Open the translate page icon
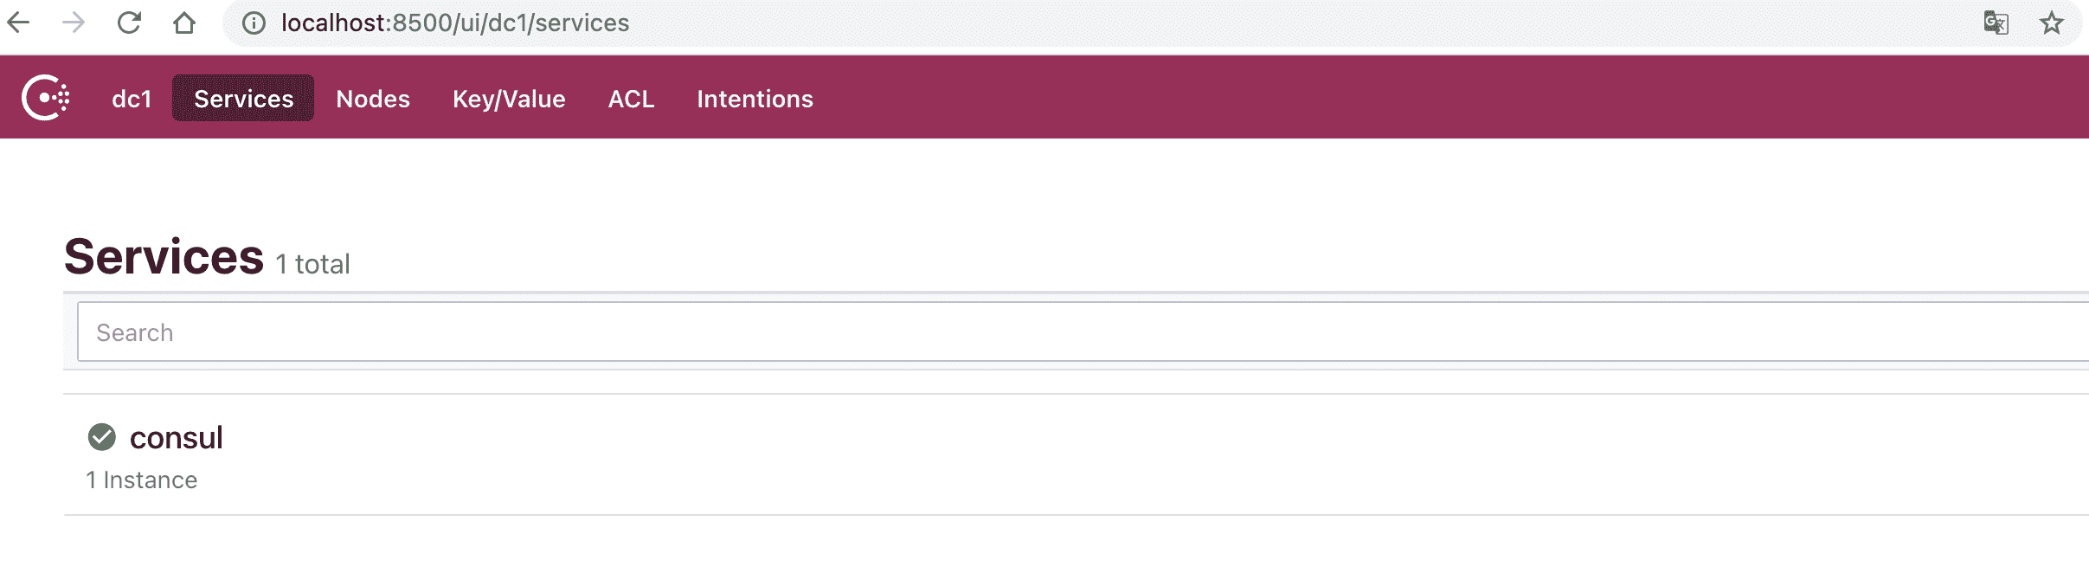 tap(1996, 23)
